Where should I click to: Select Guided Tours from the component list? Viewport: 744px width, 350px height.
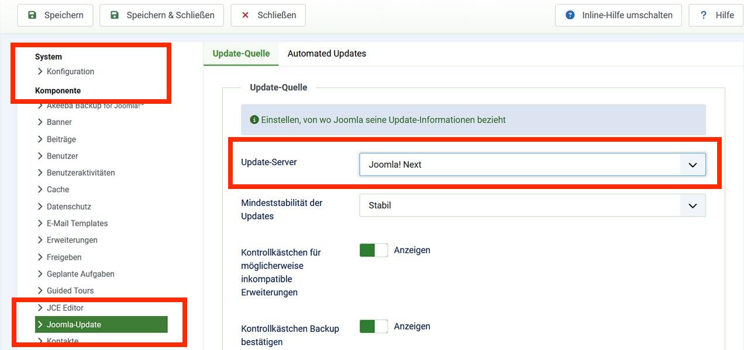[x=71, y=290]
